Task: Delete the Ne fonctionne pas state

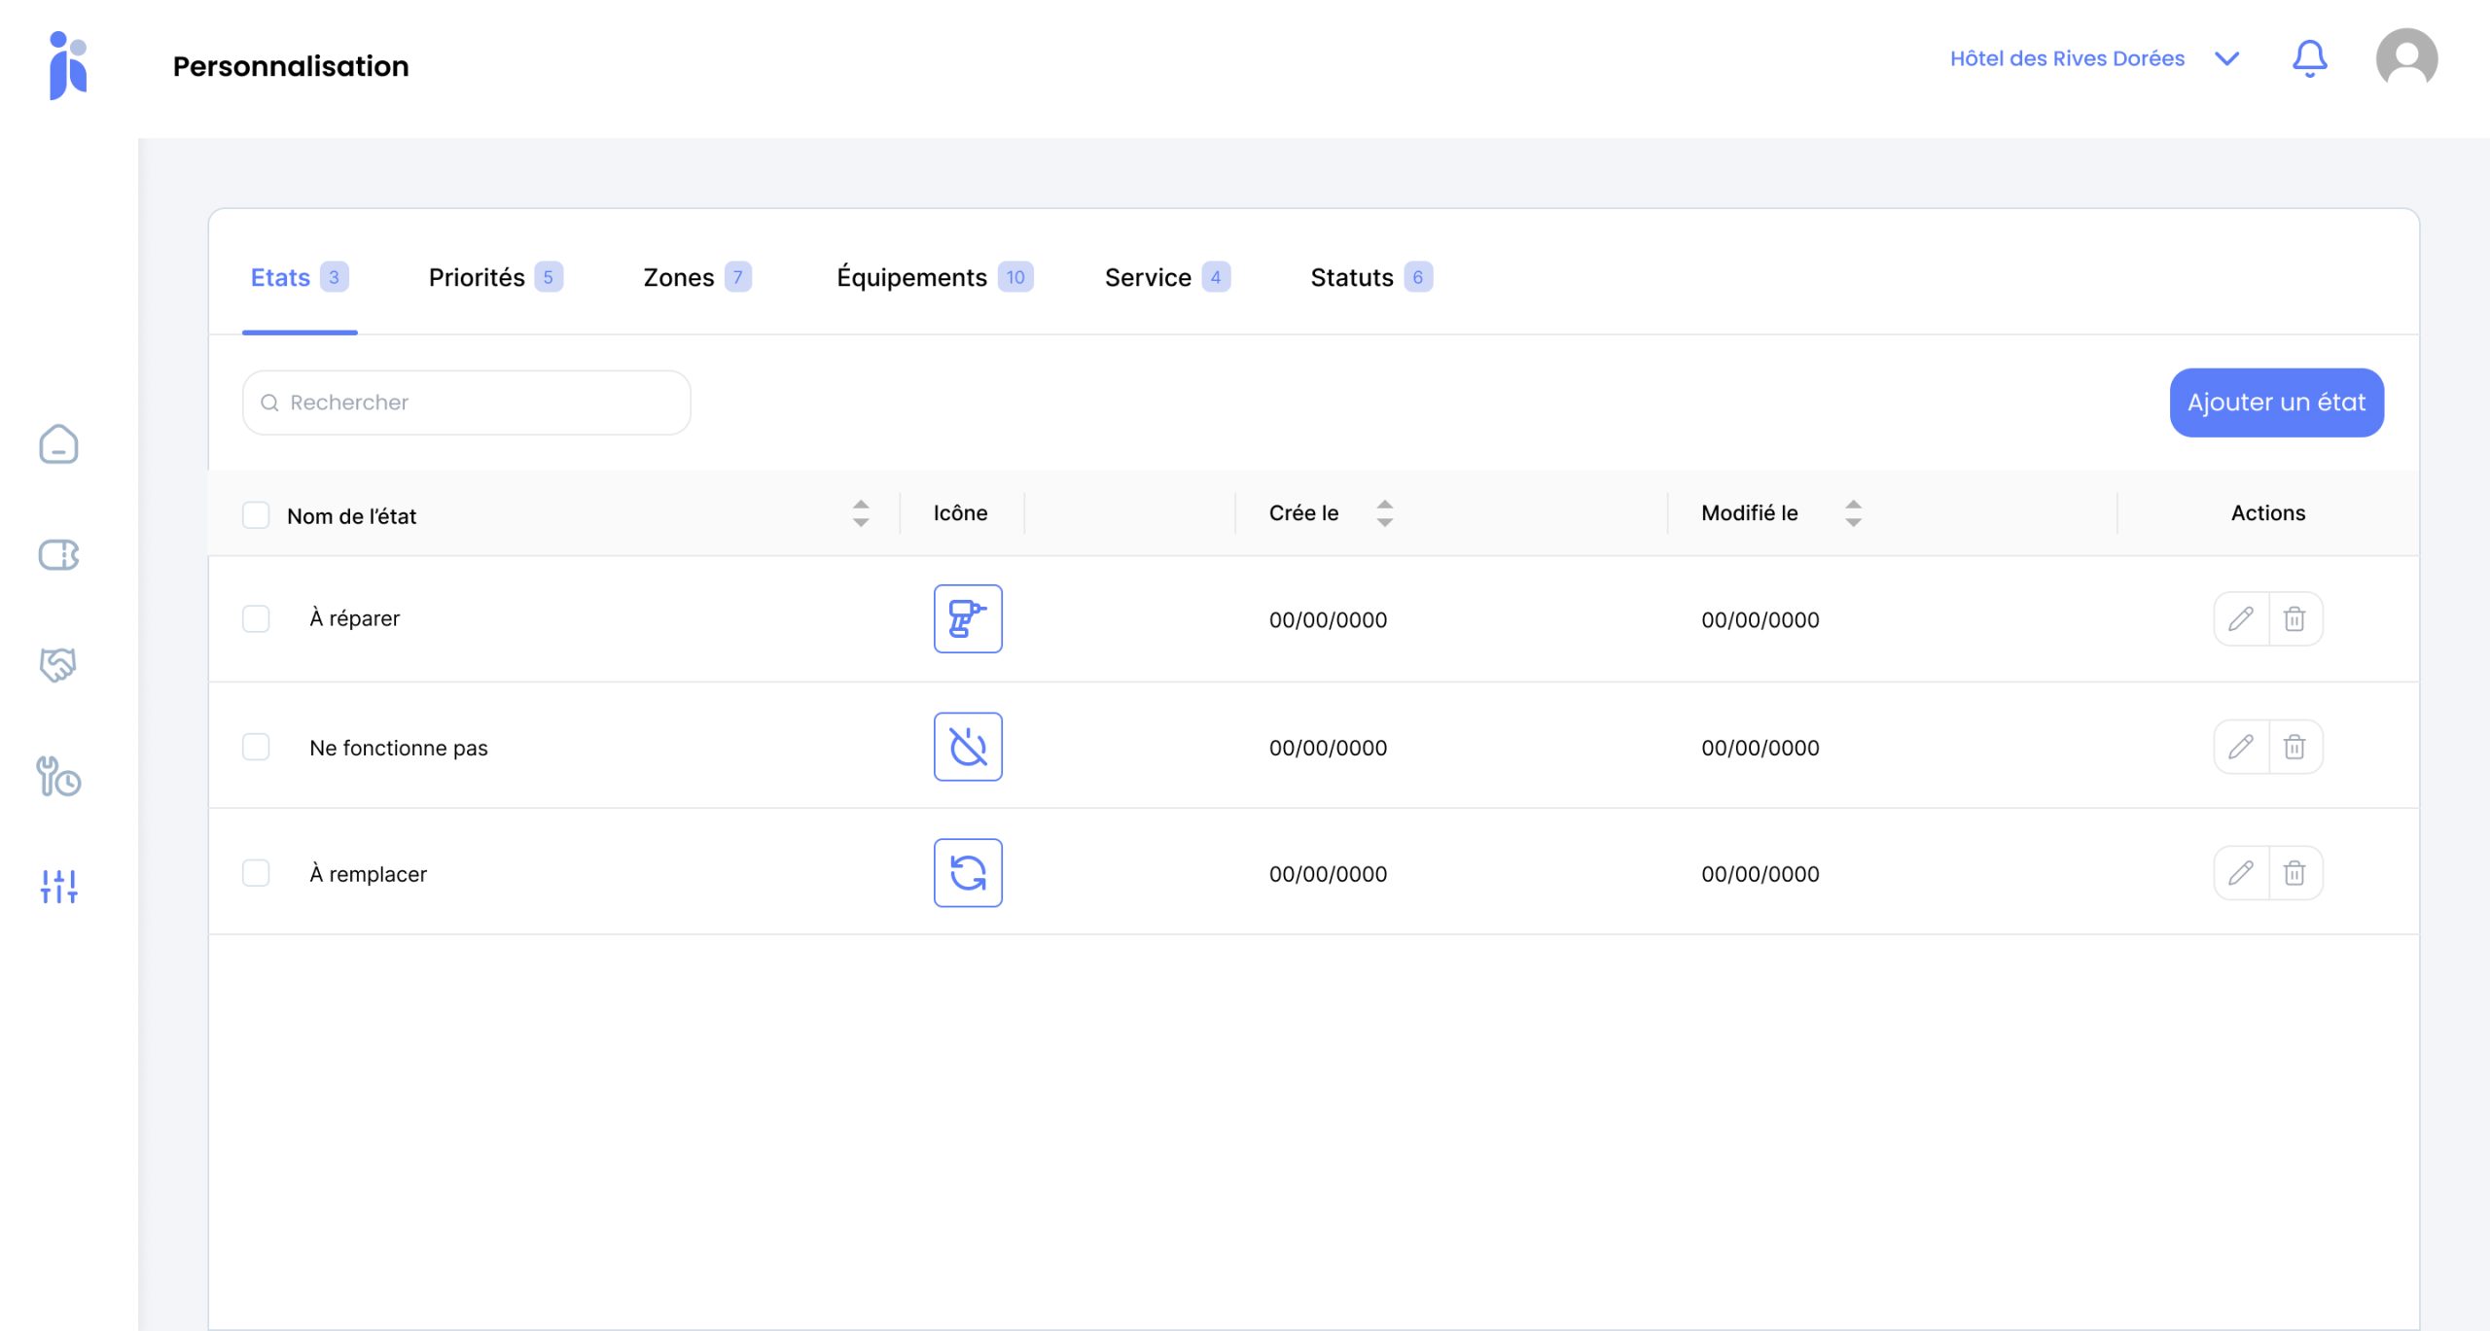Action: pyautogui.click(x=2294, y=747)
